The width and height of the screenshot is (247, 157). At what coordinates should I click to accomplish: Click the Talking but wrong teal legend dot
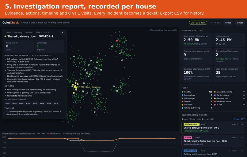tap(183, 108)
